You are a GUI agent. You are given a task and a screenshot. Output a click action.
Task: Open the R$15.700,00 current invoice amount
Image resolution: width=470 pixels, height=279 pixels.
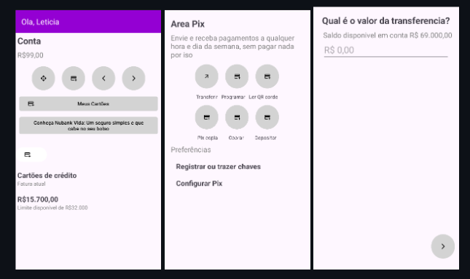(38, 200)
